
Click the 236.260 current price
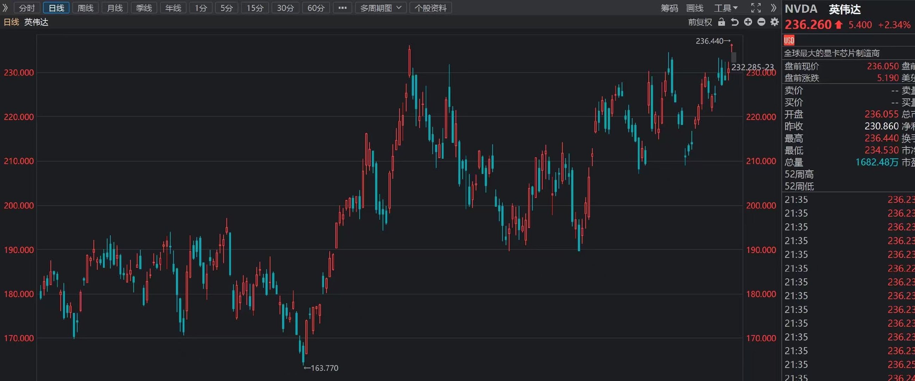tap(808, 25)
